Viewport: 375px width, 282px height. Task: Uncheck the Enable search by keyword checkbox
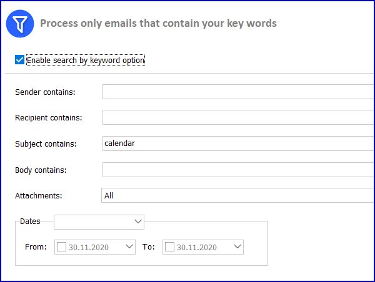tap(19, 60)
